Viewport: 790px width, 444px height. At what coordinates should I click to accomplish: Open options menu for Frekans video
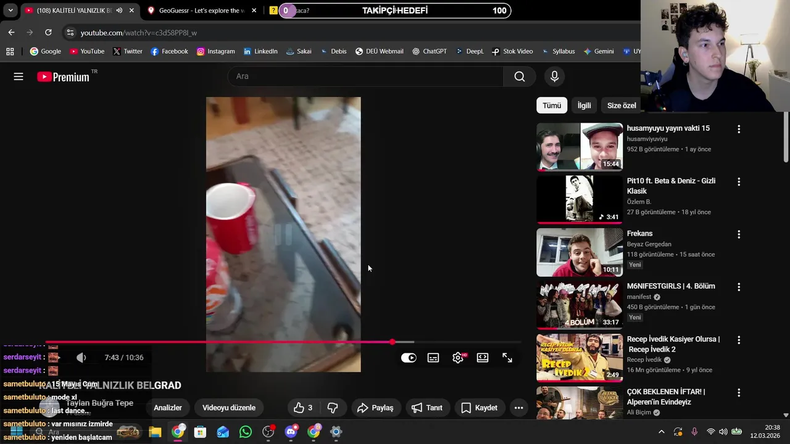pyautogui.click(x=739, y=234)
